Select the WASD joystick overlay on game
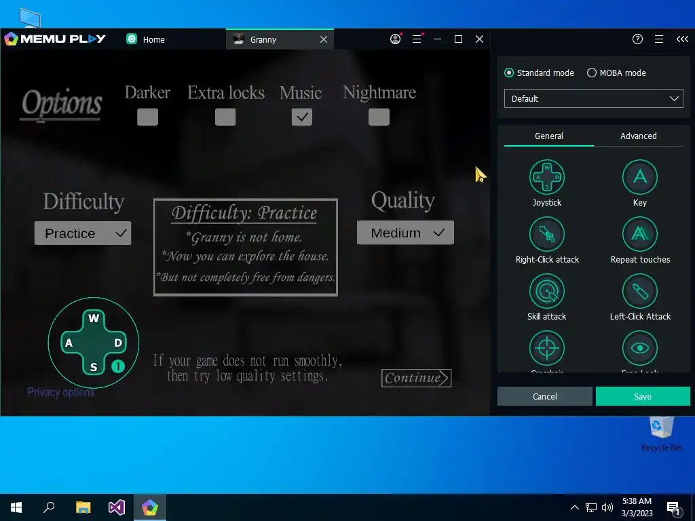This screenshot has height=521, width=695. coord(94,343)
